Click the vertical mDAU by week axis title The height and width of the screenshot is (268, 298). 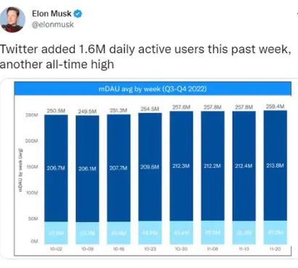(21, 170)
